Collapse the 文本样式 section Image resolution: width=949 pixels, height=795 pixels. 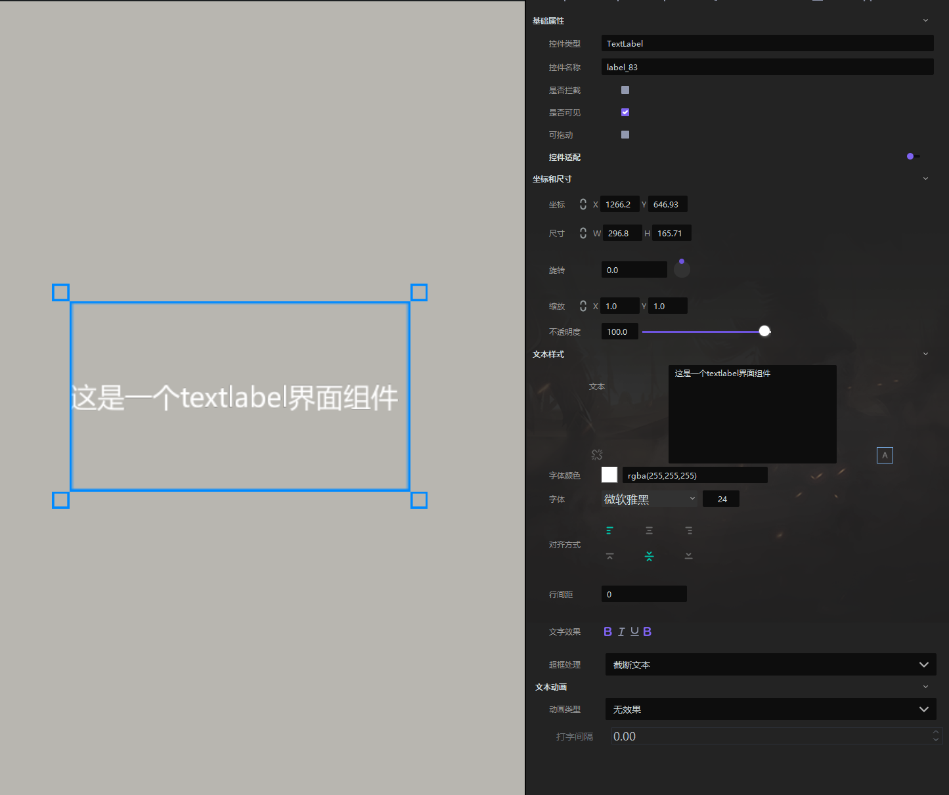coord(925,354)
